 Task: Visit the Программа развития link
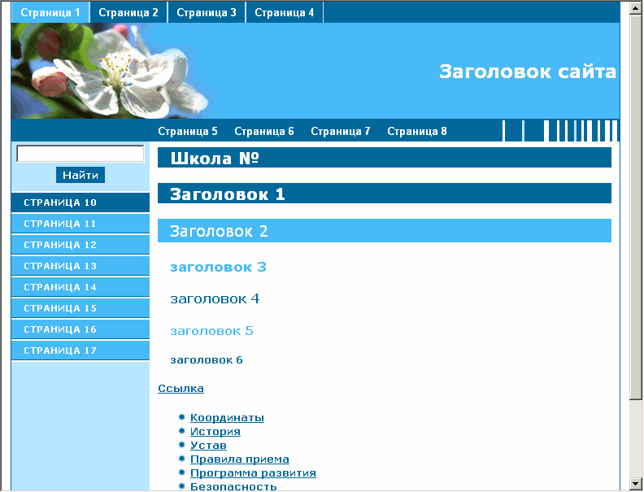253,473
